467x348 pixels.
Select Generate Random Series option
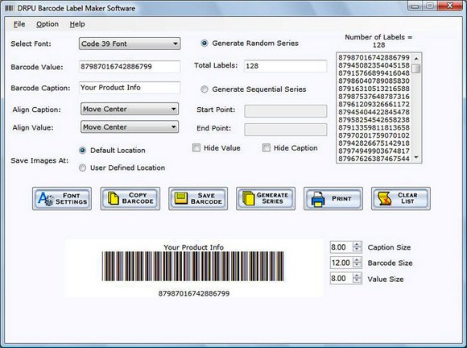click(x=205, y=43)
